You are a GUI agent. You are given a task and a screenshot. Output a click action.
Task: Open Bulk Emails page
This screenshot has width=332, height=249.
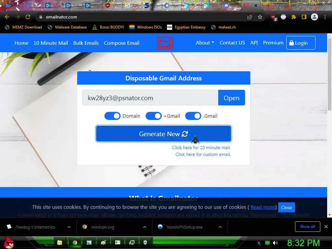tap(86, 43)
